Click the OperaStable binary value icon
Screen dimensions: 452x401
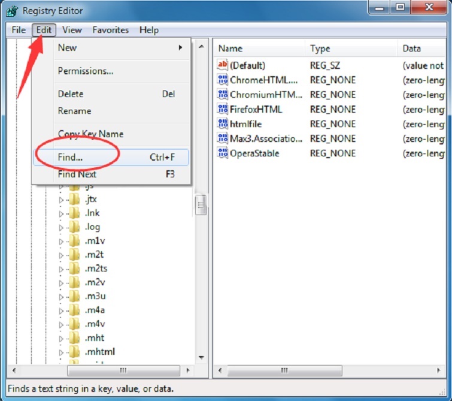[223, 153]
